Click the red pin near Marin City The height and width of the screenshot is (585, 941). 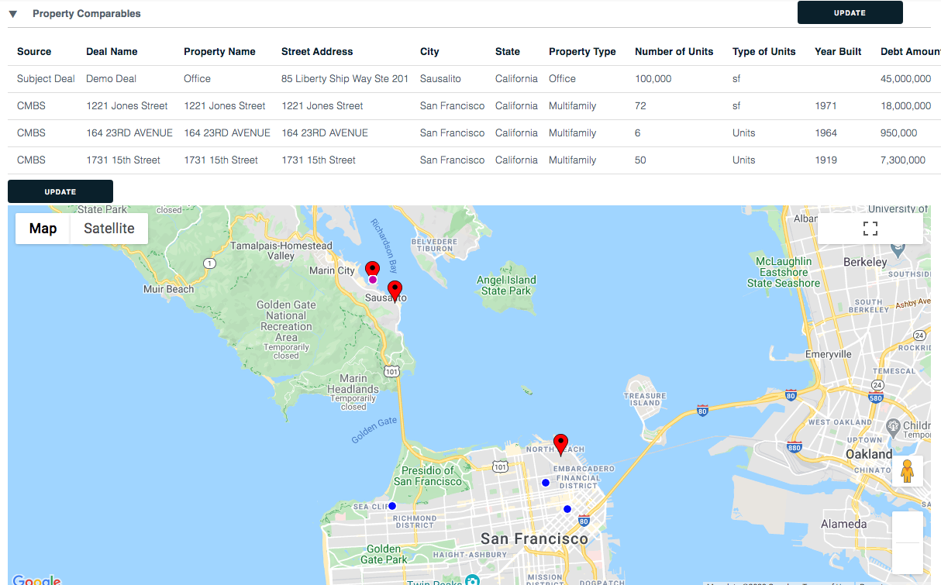(x=373, y=270)
